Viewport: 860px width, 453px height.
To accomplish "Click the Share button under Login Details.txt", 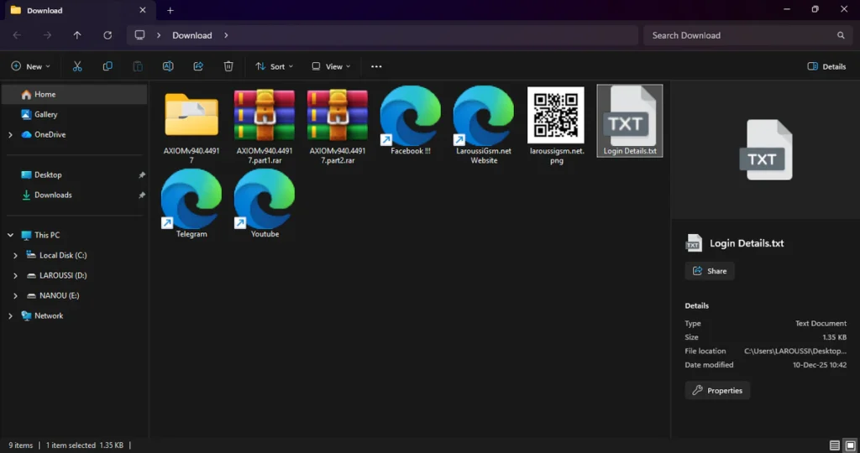I will click(x=710, y=271).
